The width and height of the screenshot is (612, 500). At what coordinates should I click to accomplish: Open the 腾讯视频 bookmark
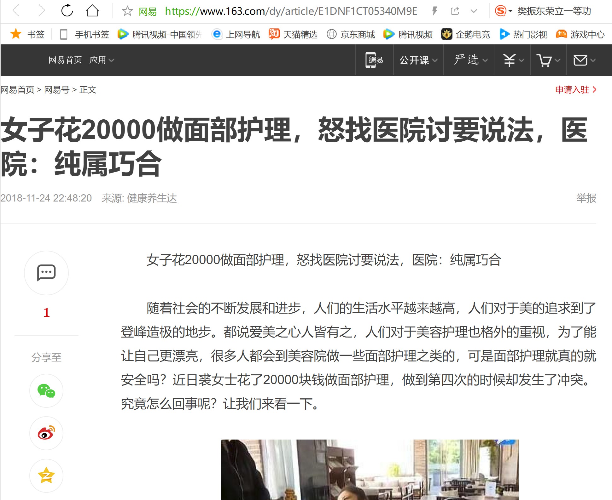pos(408,34)
